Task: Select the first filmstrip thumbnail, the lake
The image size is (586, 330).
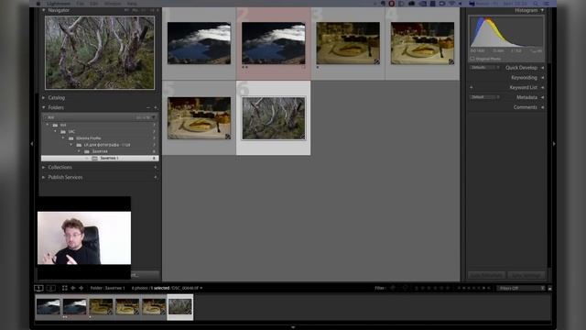Action: tap(49, 306)
